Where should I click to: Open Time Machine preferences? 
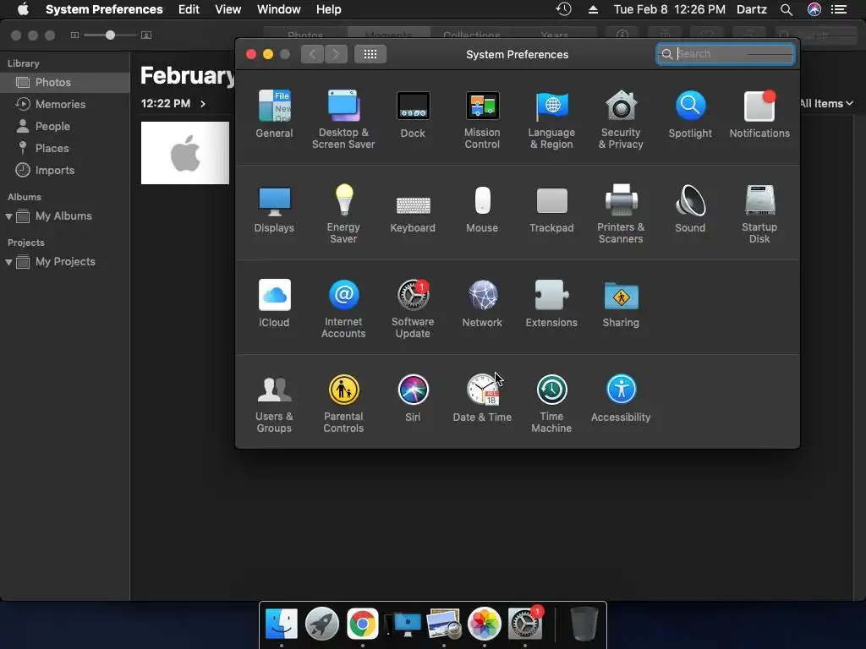tap(551, 404)
